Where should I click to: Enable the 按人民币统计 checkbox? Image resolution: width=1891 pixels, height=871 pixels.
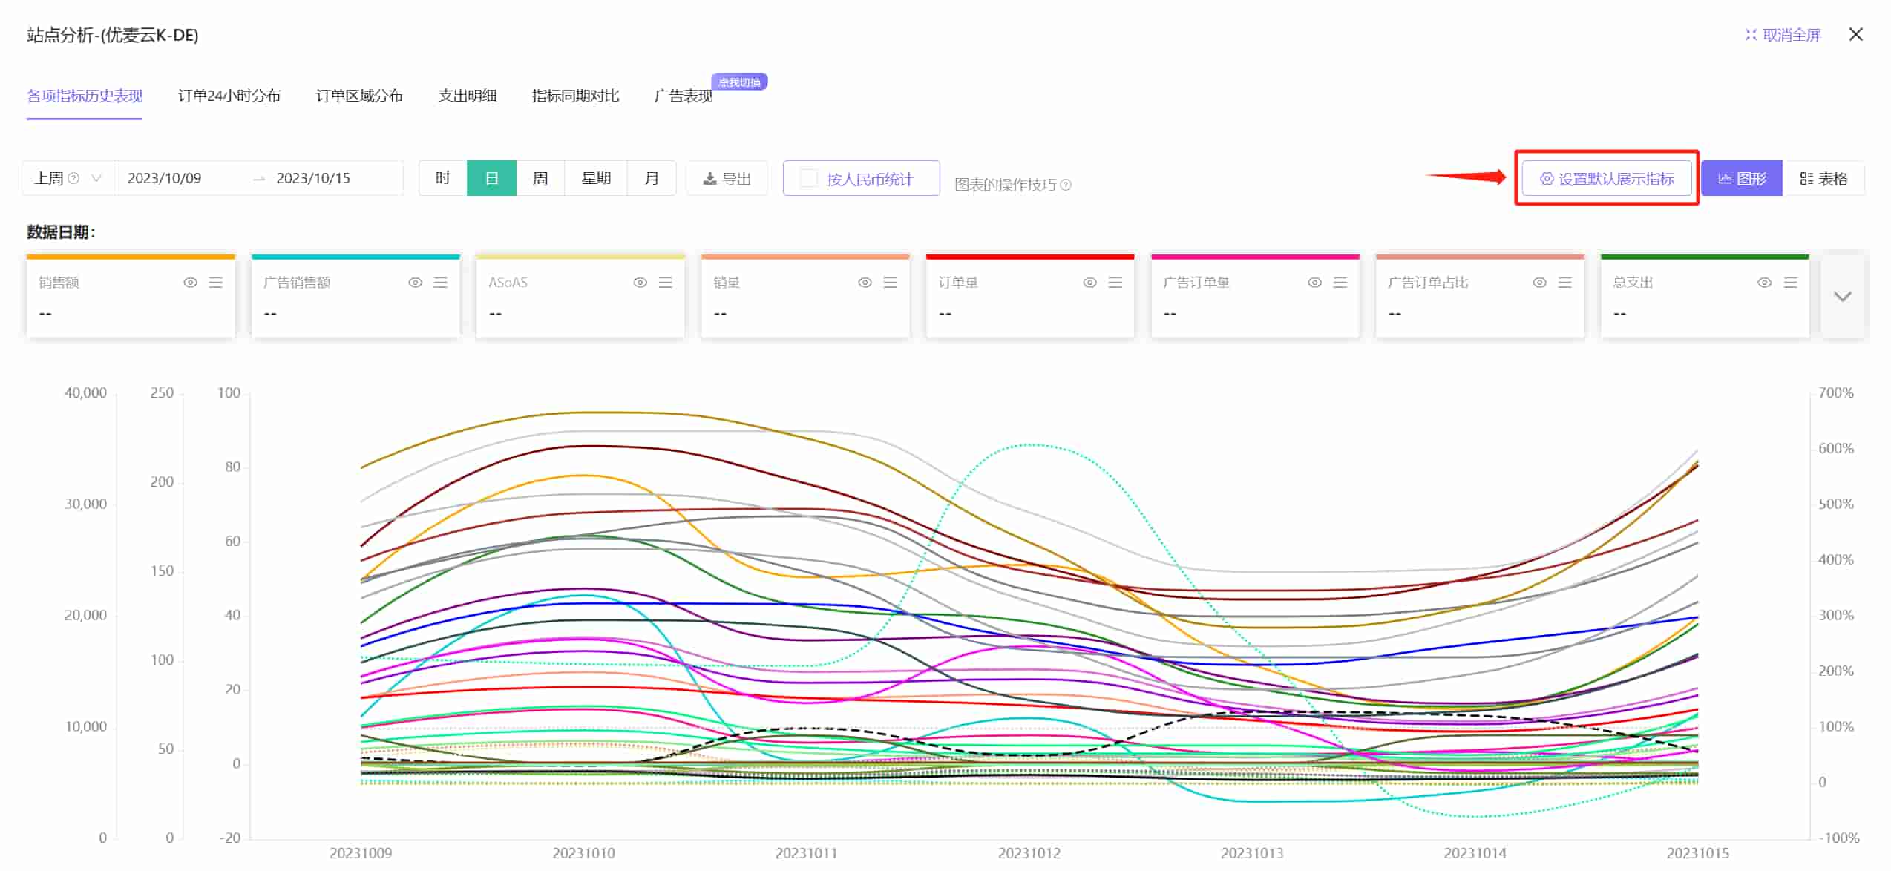[x=809, y=179]
